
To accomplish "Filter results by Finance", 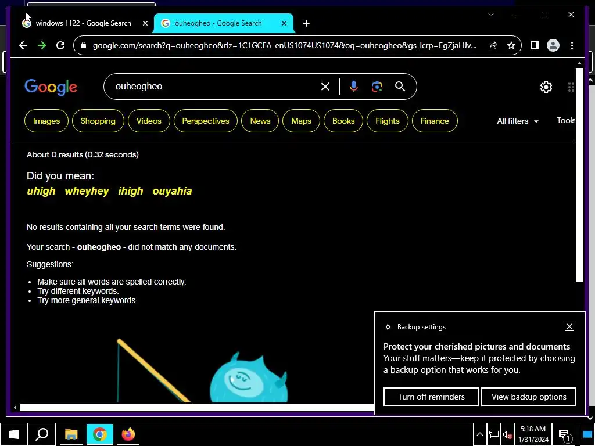I will coord(435,121).
